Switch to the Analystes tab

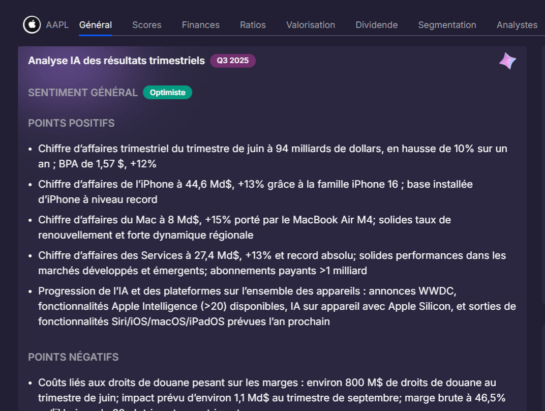pyautogui.click(x=517, y=24)
